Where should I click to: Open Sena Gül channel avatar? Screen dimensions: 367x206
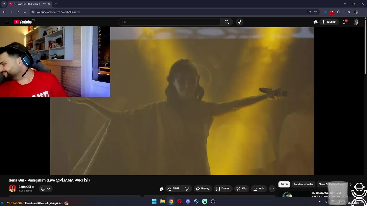click(x=13, y=188)
